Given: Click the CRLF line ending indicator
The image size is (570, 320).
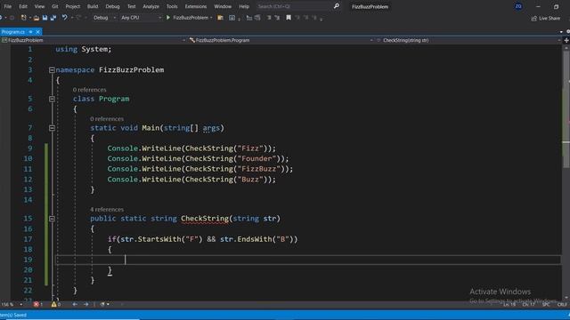Looking at the screenshot, I should [x=562, y=304].
